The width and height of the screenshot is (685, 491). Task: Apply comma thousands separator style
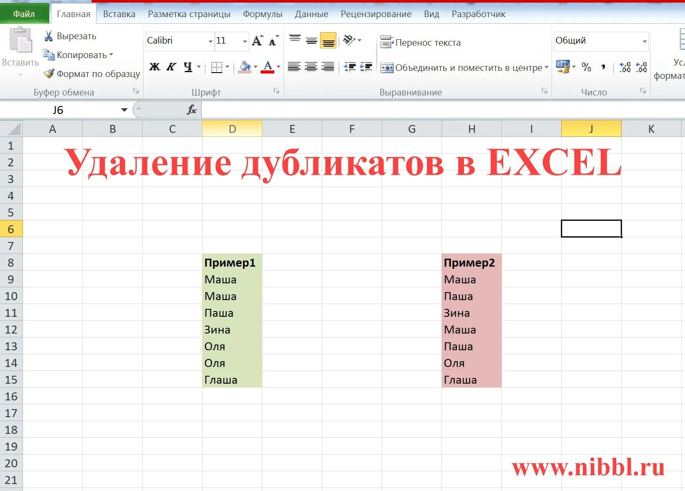tap(603, 67)
